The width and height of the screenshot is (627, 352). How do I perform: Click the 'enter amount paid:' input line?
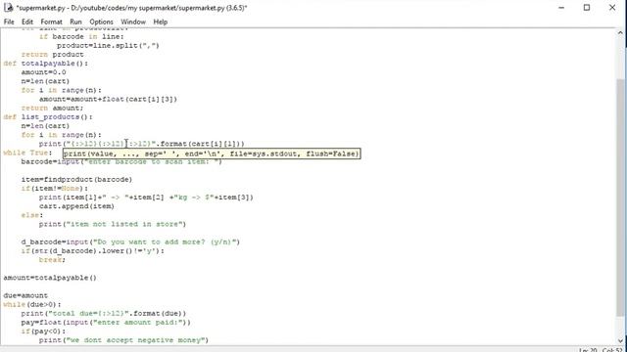pos(106,323)
